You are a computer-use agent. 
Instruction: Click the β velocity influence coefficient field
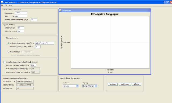coord(36,72)
